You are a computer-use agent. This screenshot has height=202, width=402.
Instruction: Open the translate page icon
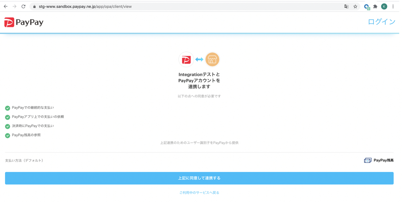[346, 7]
